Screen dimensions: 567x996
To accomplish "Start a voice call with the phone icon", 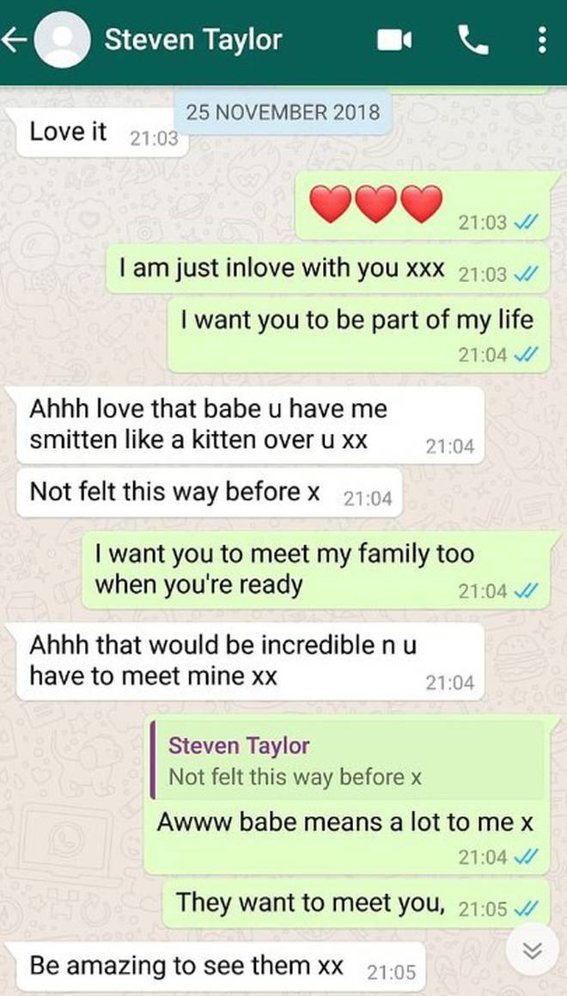I will [x=473, y=40].
